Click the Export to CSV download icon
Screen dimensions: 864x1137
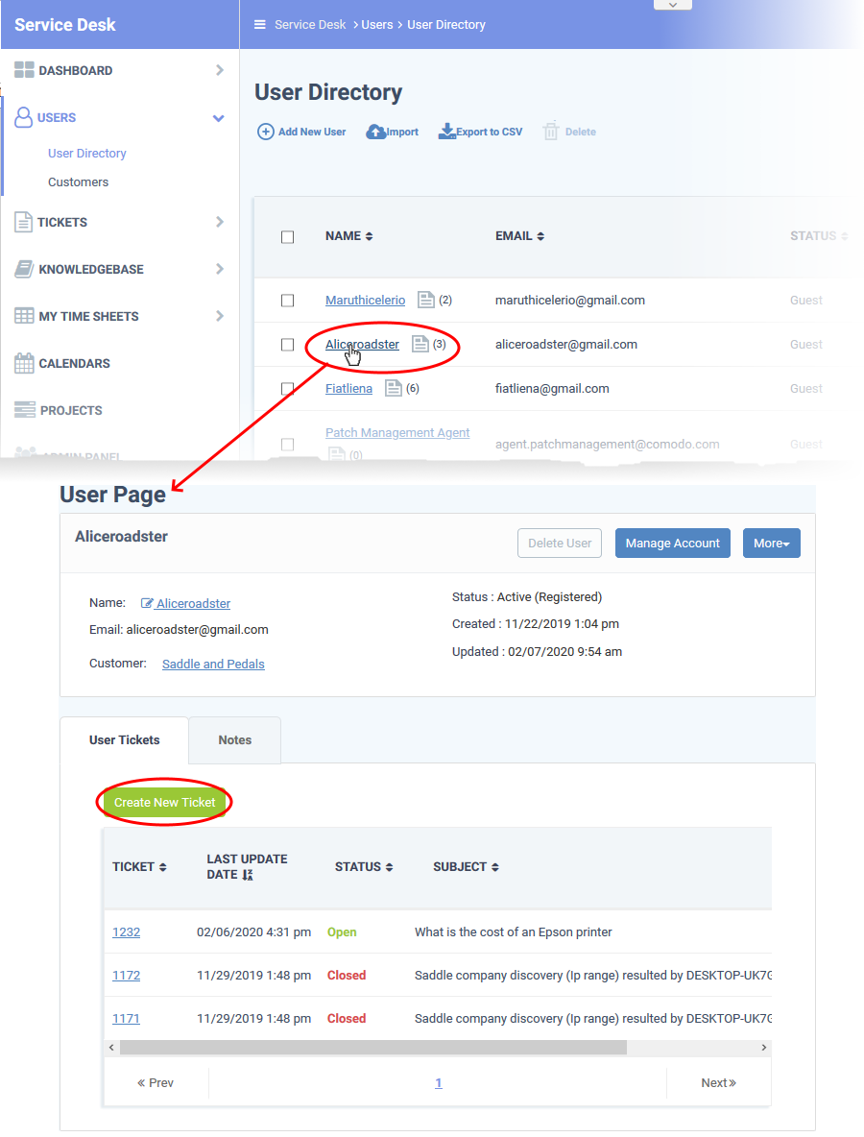445,132
